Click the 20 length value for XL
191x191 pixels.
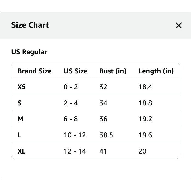pyautogui.click(x=142, y=151)
